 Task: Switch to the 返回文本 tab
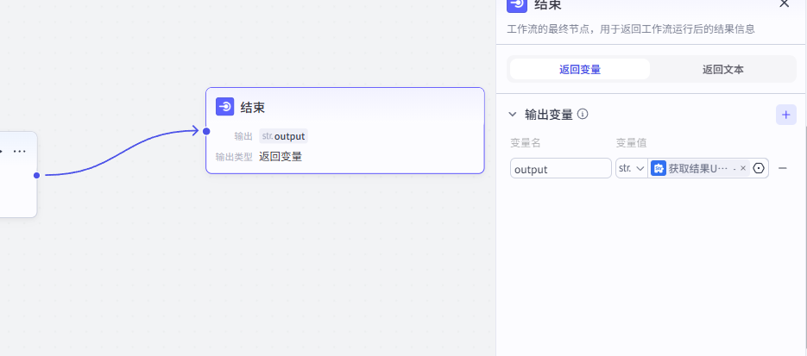coord(722,70)
